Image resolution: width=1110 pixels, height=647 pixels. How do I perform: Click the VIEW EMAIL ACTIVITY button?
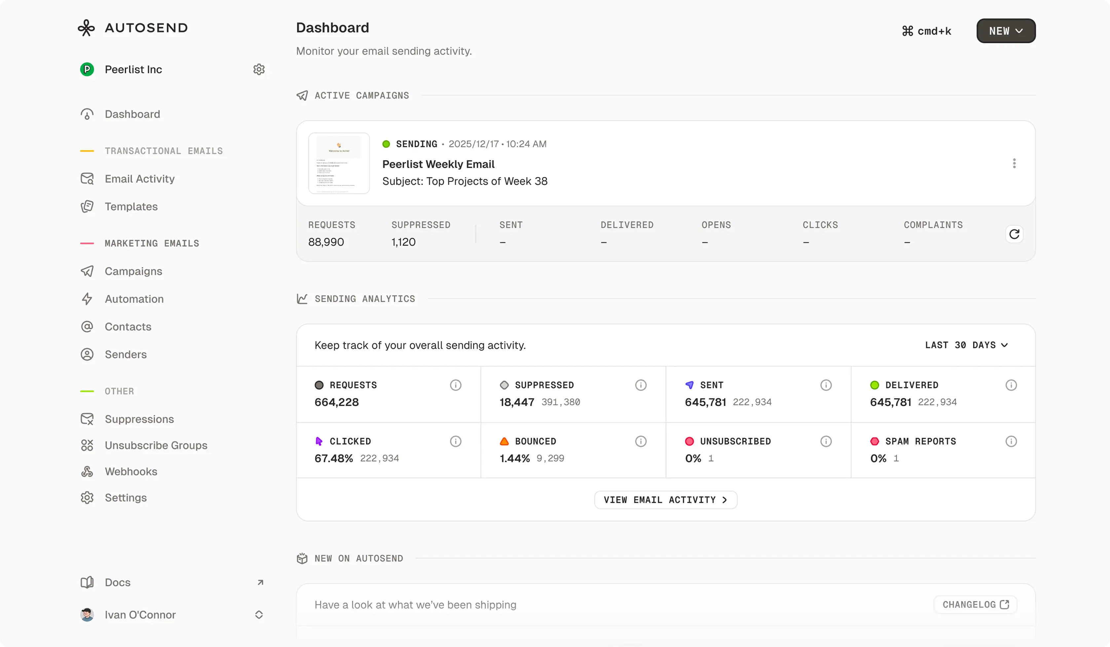665,499
